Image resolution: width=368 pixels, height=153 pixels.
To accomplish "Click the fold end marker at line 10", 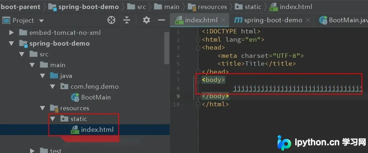I will pos(198,104).
